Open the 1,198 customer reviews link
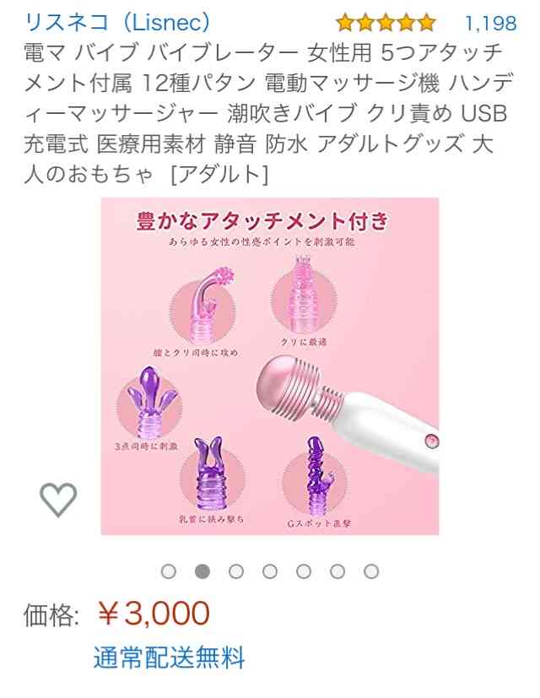The width and height of the screenshot is (540, 698). click(491, 23)
